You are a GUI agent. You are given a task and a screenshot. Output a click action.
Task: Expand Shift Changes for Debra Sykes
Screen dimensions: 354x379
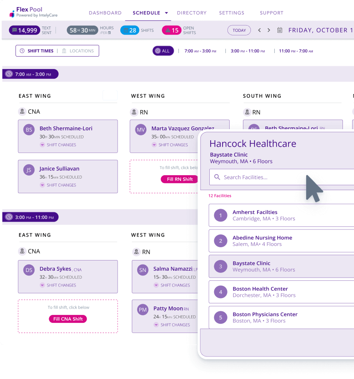tap(58, 285)
